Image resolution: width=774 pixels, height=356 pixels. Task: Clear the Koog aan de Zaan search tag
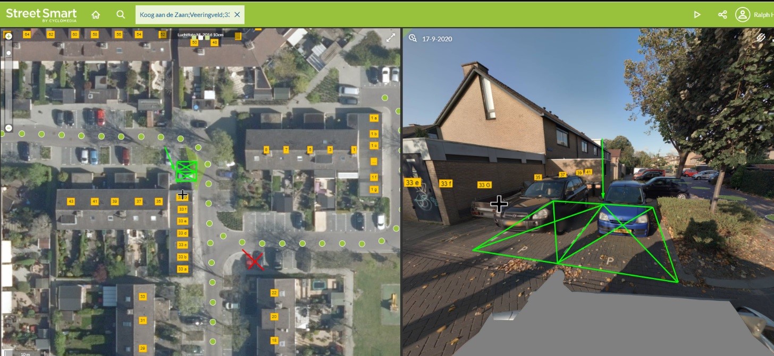(x=237, y=15)
